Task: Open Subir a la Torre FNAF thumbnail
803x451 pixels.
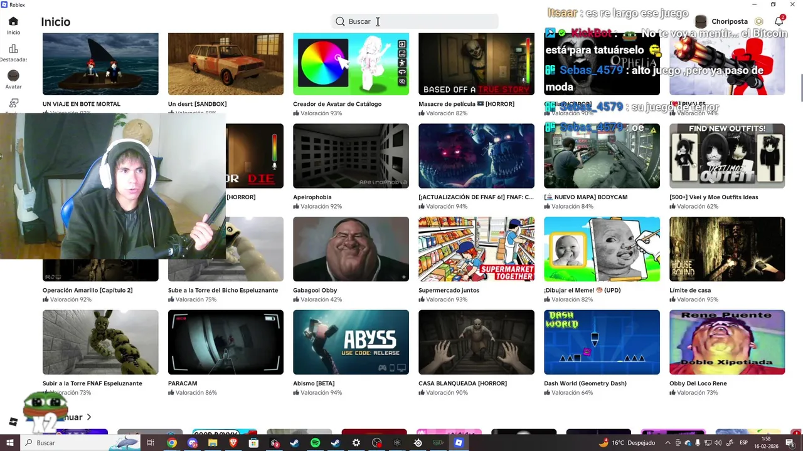Action: coord(100,342)
